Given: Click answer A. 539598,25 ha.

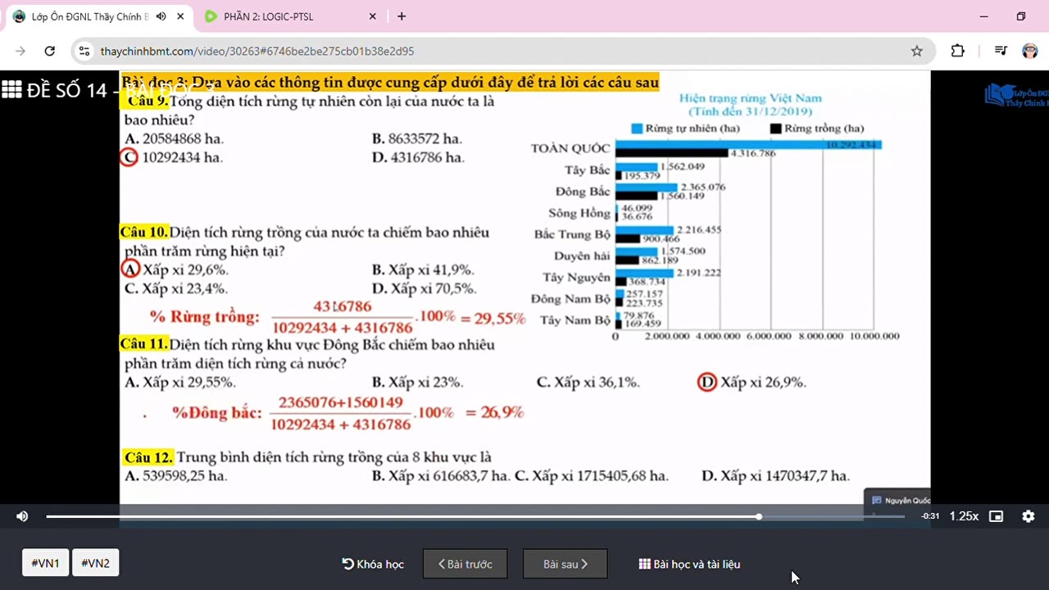Looking at the screenshot, I should pyautogui.click(x=176, y=475).
